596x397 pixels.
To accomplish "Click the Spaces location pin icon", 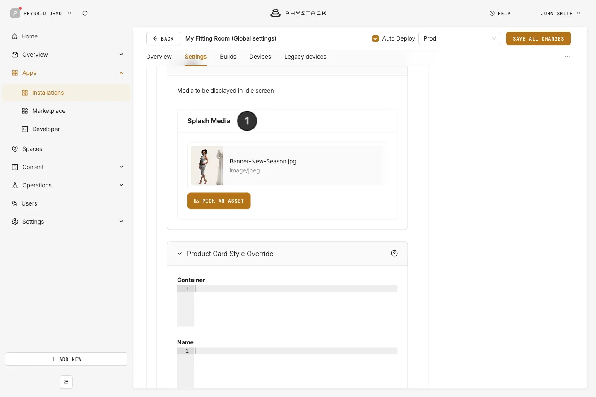I will tap(15, 149).
